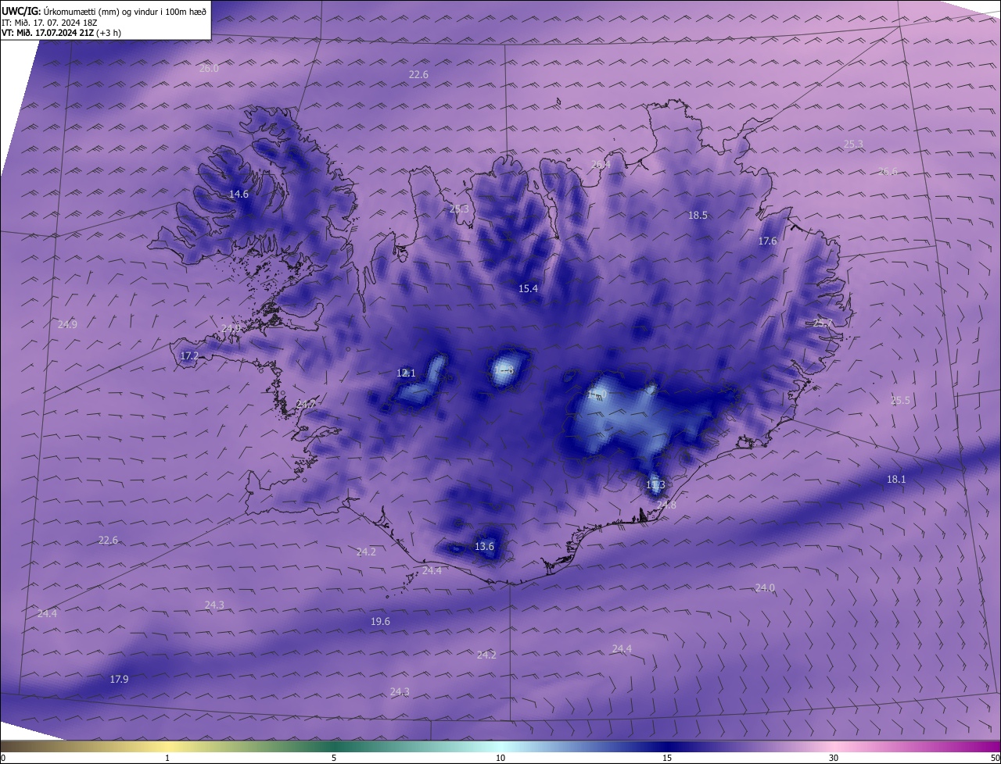Click the 25.5 value label
The height and width of the screenshot is (764, 1001).
(900, 401)
